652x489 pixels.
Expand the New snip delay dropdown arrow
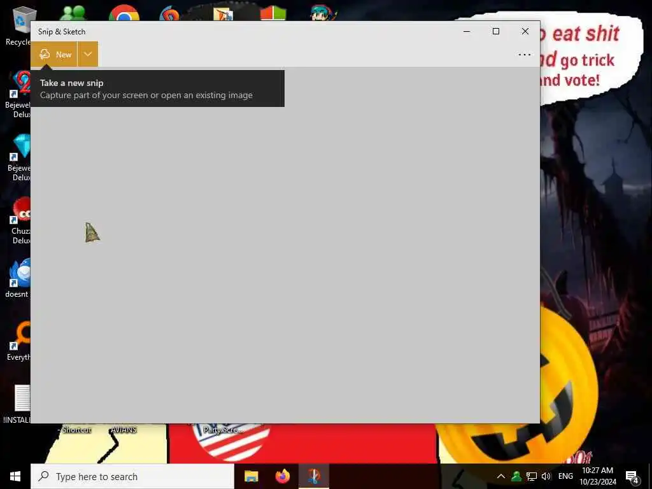[x=88, y=55]
